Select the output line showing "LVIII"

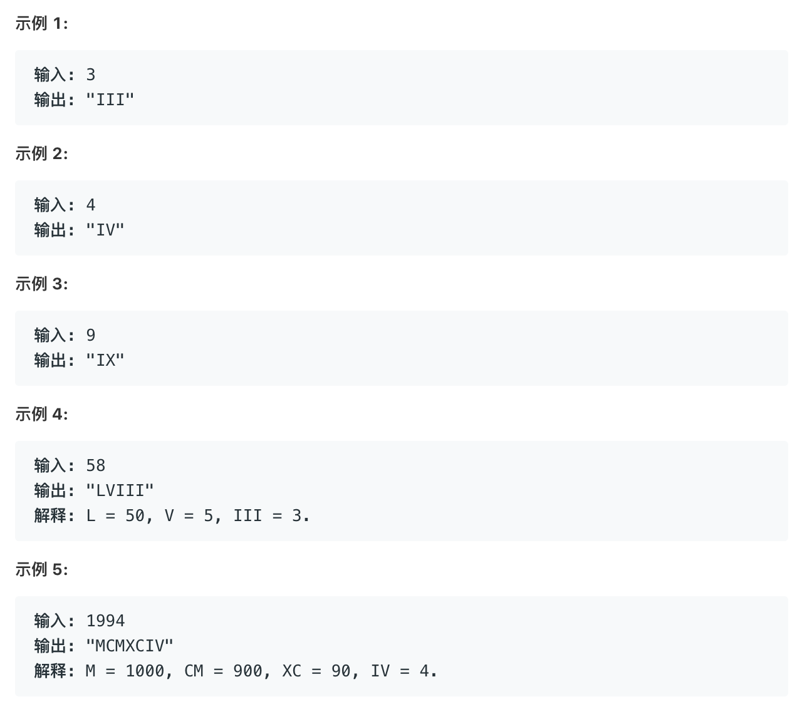(94, 491)
